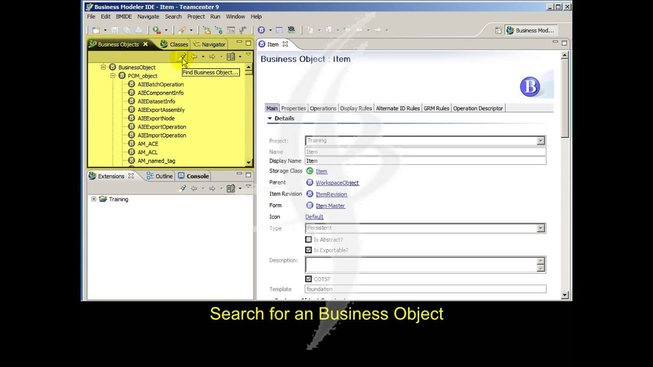The width and height of the screenshot is (653, 367).
Task: Open the Run icon dropdown arrow
Action: (166, 31)
